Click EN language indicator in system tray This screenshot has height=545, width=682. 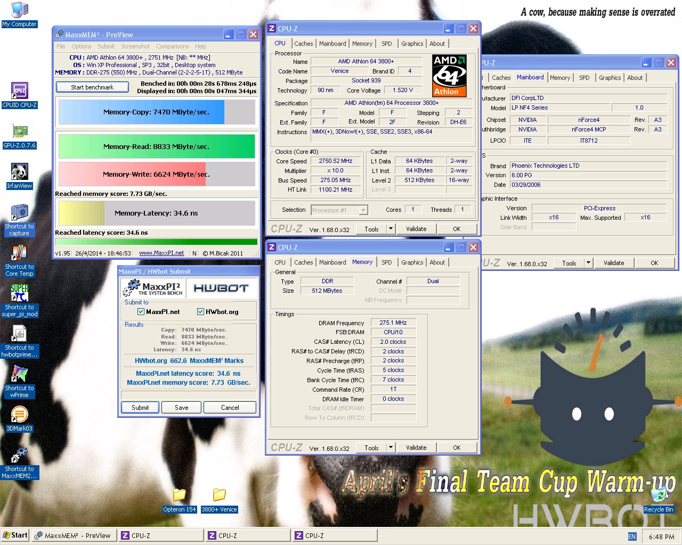coord(632,536)
